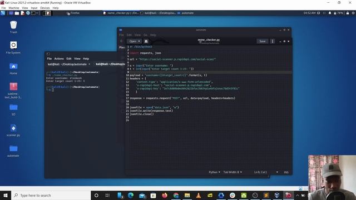This screenshot has width=356, height=200.
Task: Open file manager from Kali panel
Action: [x=17, y=13]
